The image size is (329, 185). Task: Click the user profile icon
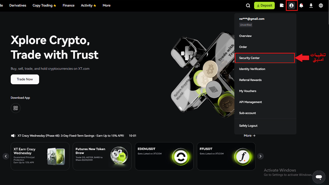point(291,5)
